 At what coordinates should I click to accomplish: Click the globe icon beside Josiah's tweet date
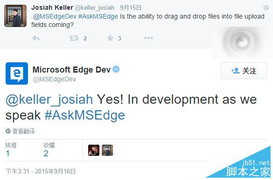pyautogui.click(x=266, y=7)
